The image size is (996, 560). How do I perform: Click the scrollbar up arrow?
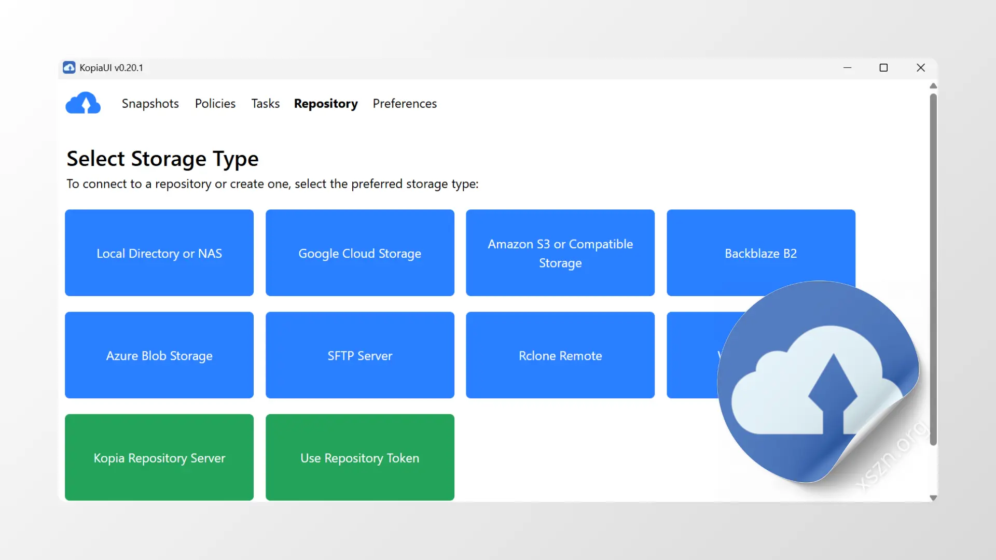coord(933,86)
